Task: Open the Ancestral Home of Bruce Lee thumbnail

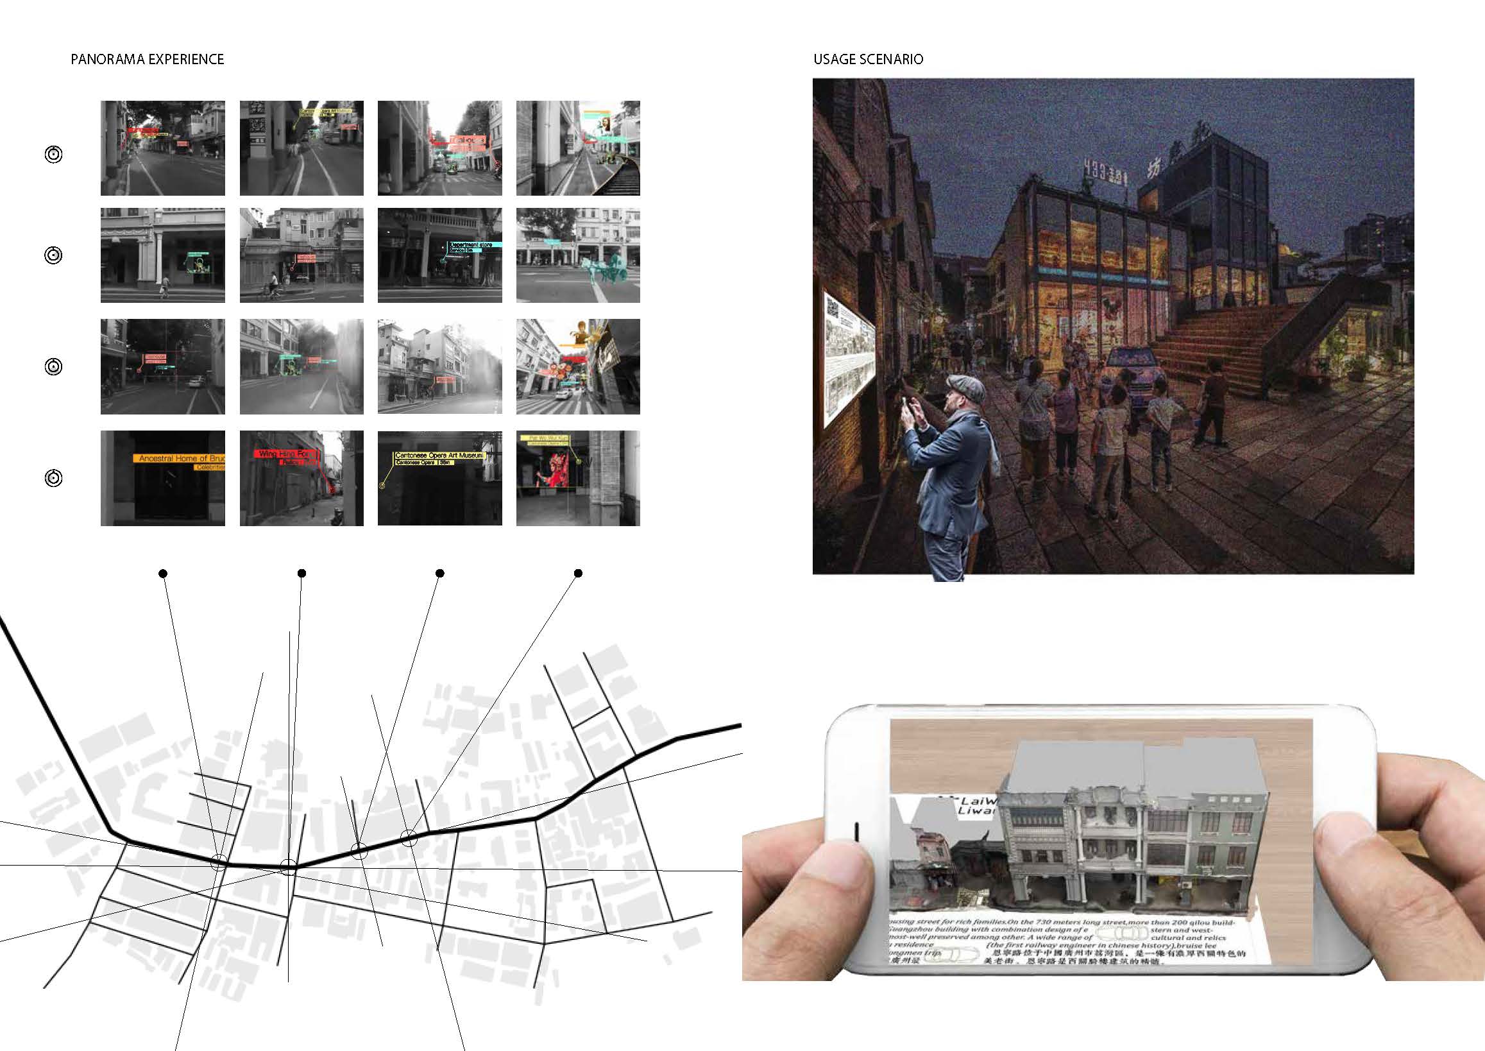Action: click(163, 478)
